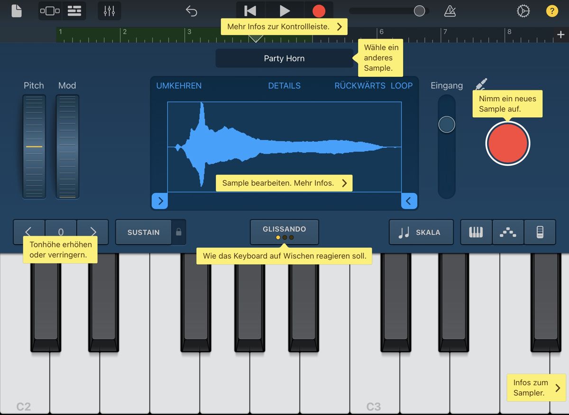Open keyboard controls panel icon
Image resolution: width=569 pixels, height=415 pixels.
tap(540, 232)
